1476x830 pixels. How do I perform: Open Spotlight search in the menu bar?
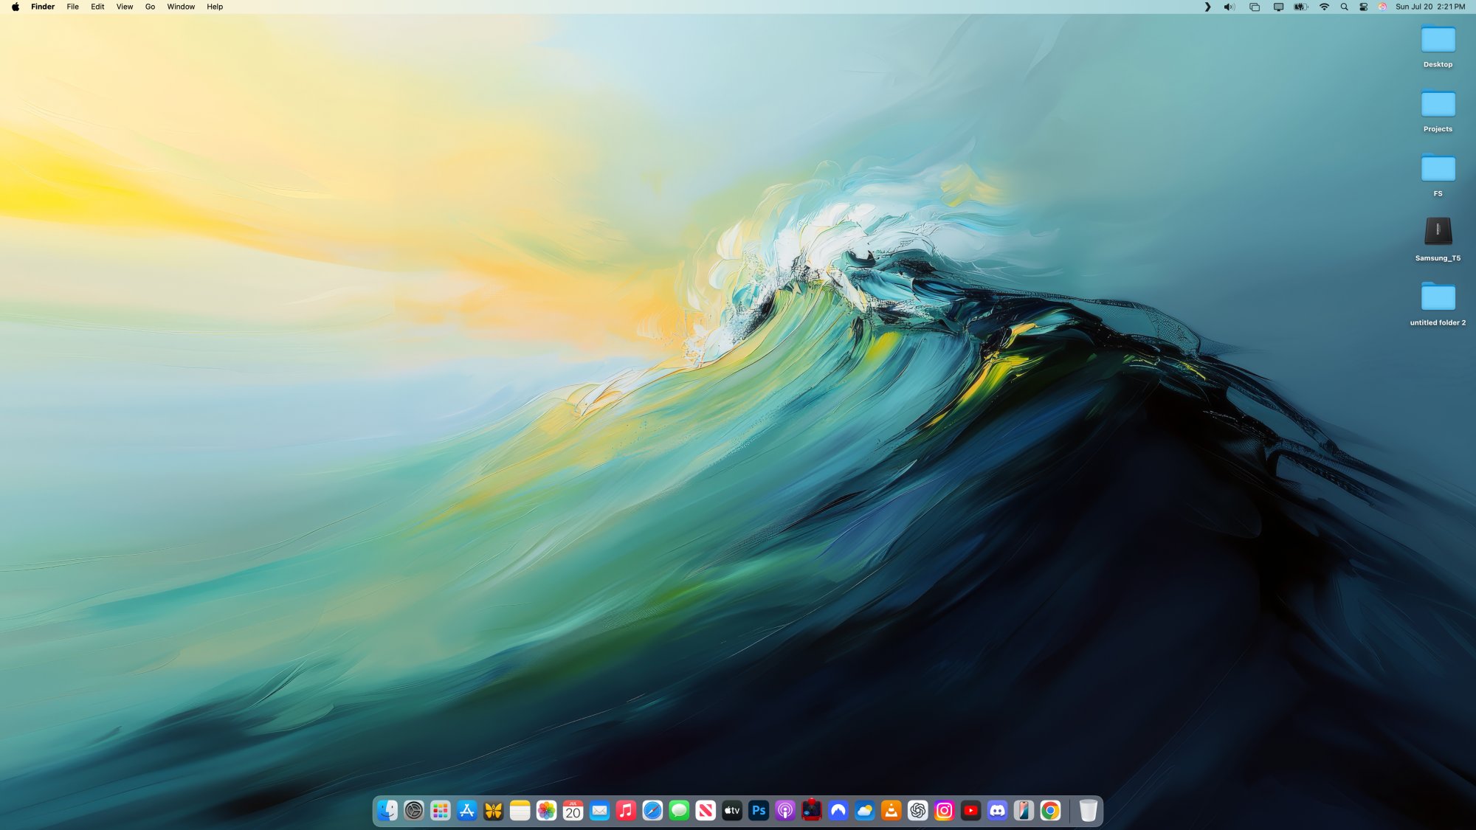[x=1344, y=7]
